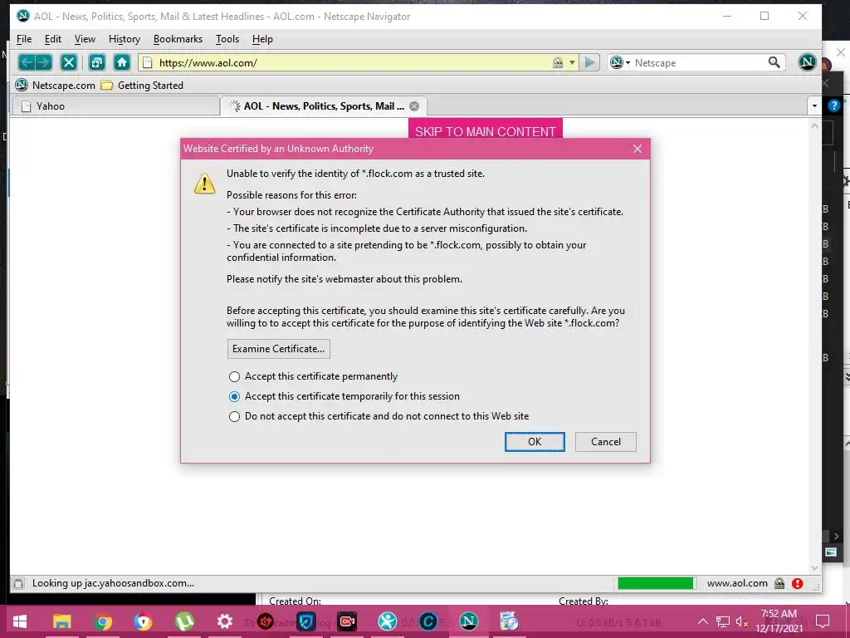Click the Examine Certificate button

pos(279,349)
